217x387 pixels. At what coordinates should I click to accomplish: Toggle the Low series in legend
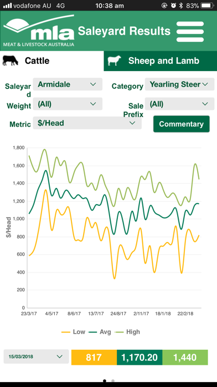[x=73, y=332]
